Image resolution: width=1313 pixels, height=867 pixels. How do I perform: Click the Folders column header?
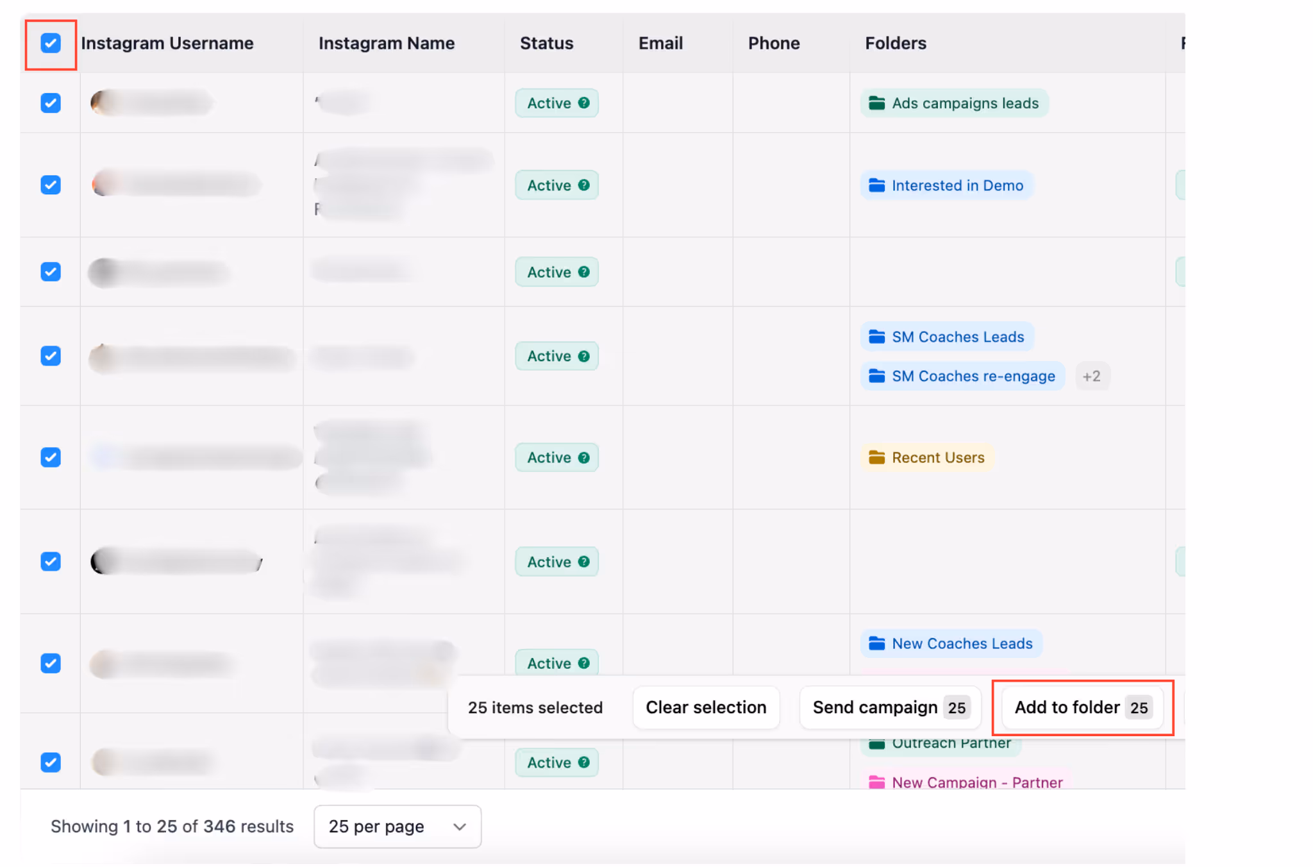pyautogui.click(x=895, y=44)
